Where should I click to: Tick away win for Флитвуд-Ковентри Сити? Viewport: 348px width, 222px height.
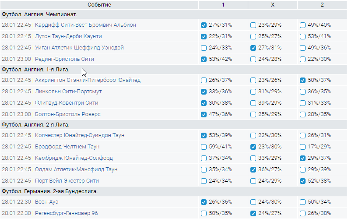tap(302, 103)
